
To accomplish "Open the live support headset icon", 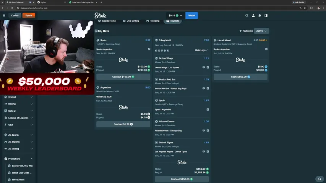I will [320, 179].
